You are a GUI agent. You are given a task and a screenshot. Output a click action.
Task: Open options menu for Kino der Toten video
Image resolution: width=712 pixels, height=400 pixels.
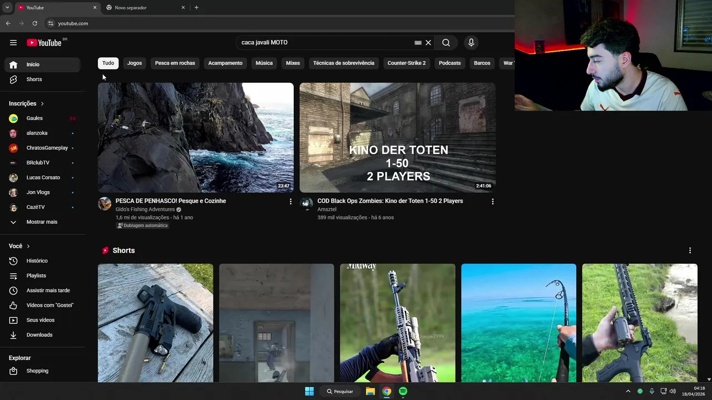492,202
